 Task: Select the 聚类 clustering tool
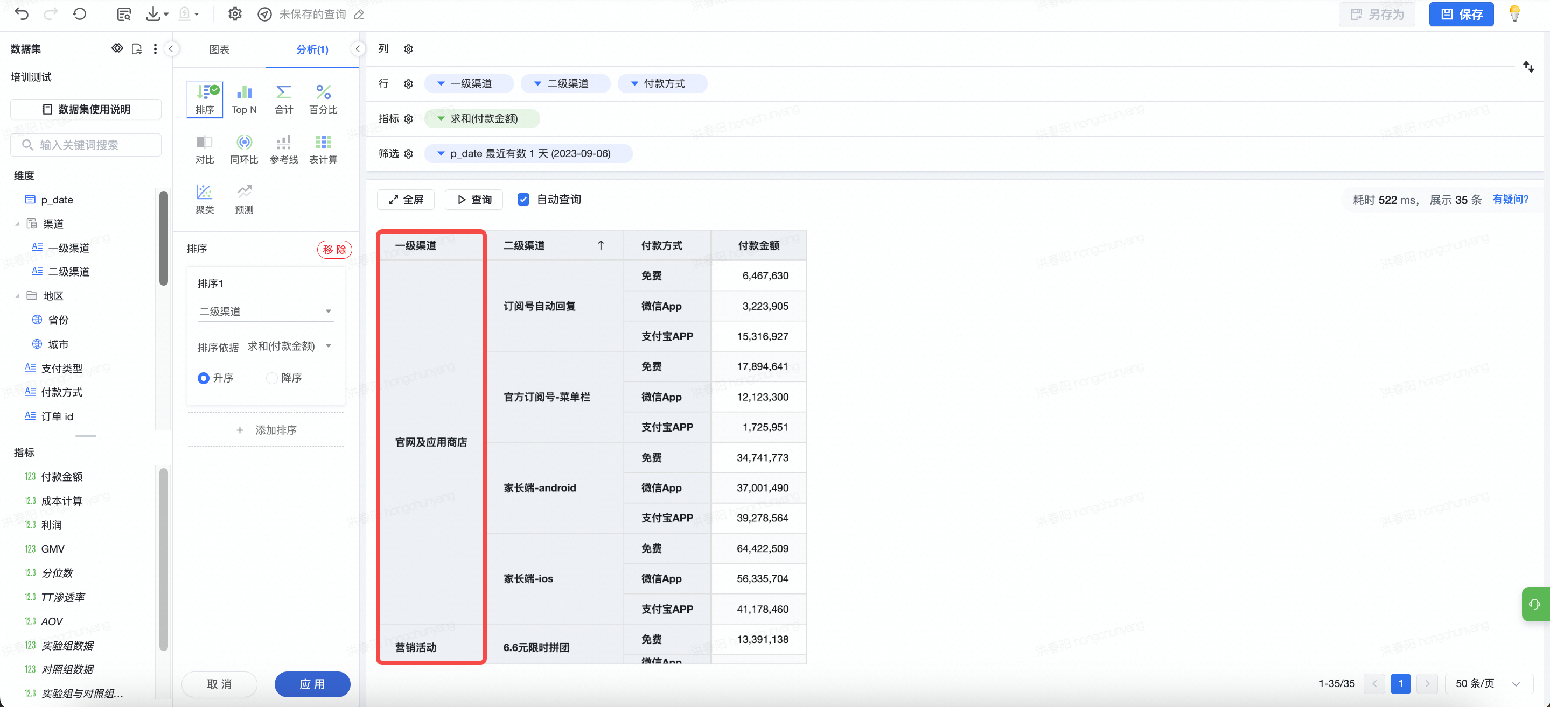pyautogui.click(x=205, y=200)
